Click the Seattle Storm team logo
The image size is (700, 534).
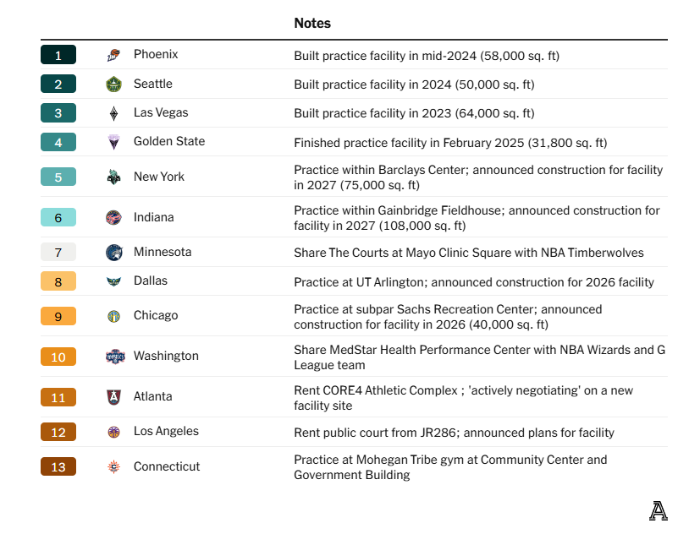(x=114, y=84)
